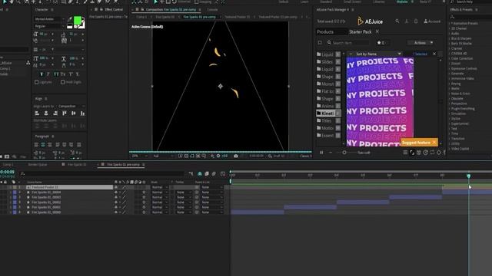This screenshot has height=276, width=492.
Task: Click the green fill color swatch
Action: (x=77, y=21)
